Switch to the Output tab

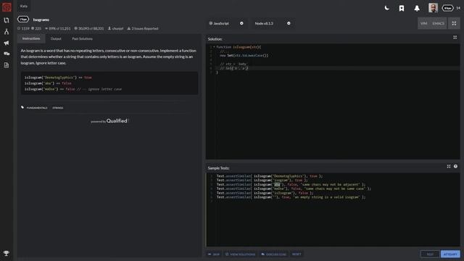[56, 38]
